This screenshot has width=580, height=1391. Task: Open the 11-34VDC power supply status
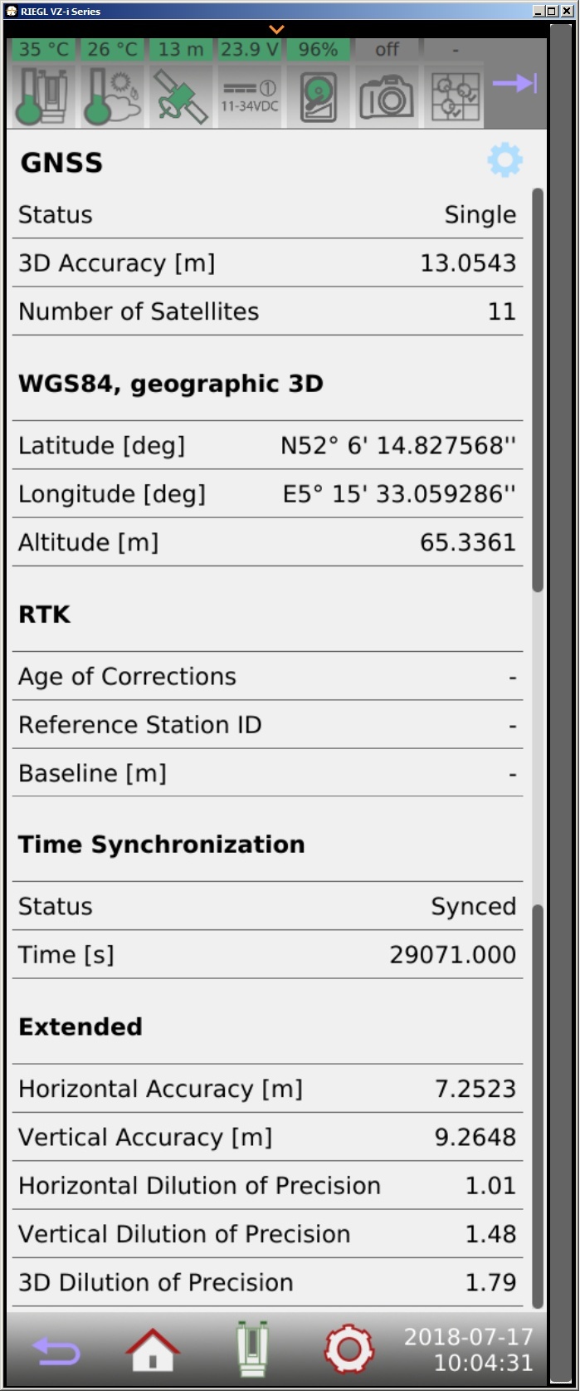tap(250, 96)
